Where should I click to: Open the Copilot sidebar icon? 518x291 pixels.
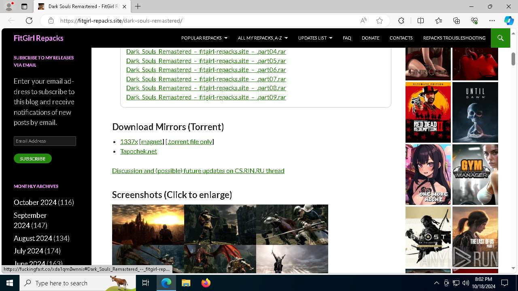509,21
